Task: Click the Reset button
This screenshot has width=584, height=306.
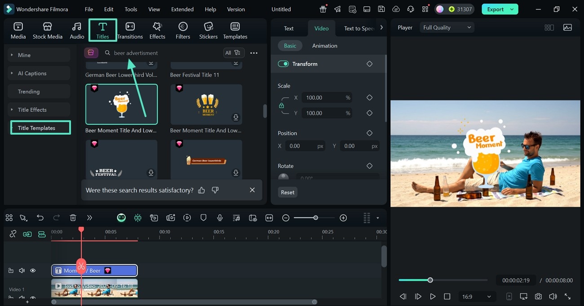Action: (x=288, y=192)
